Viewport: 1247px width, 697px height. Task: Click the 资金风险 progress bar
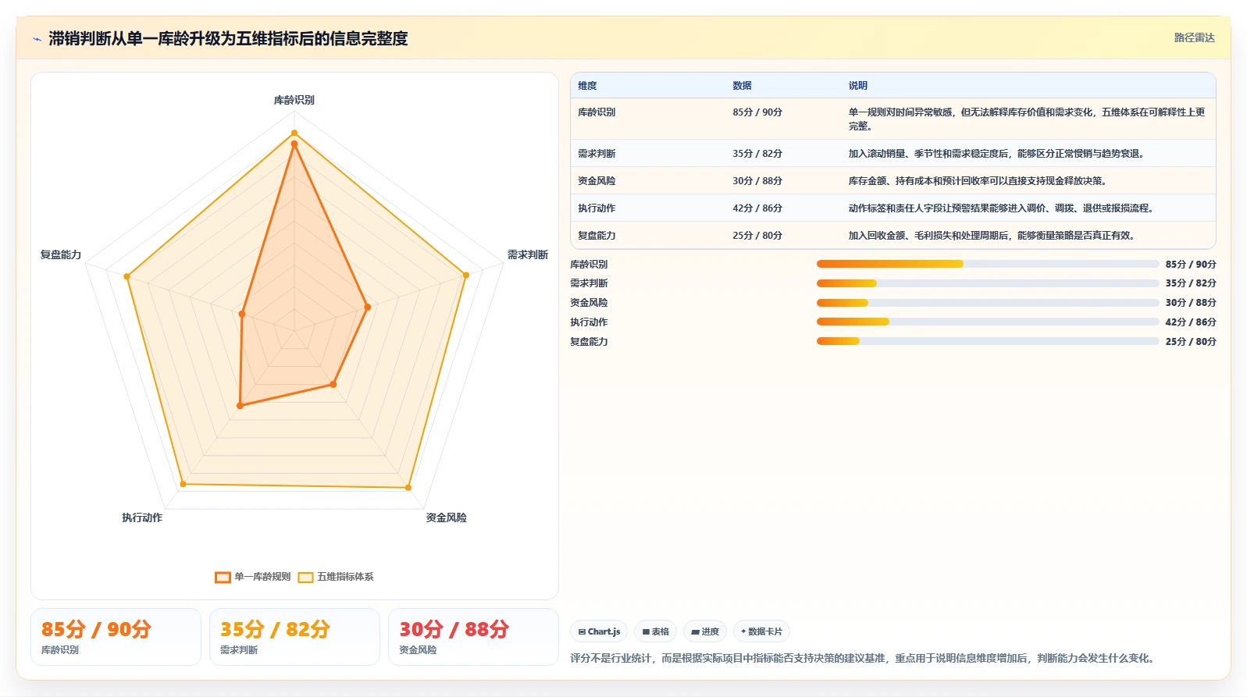pos(988,303)
